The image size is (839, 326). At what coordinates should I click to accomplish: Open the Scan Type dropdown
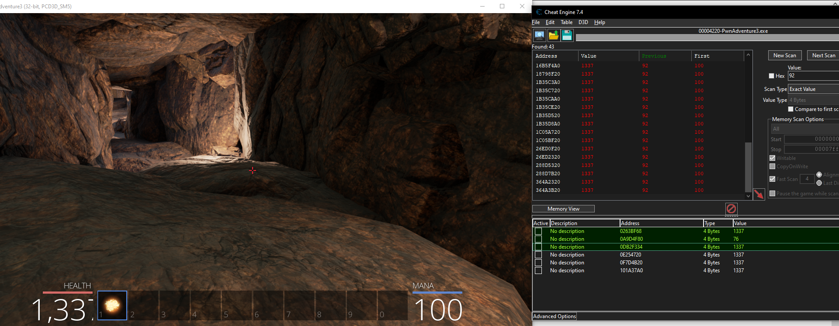813,89
